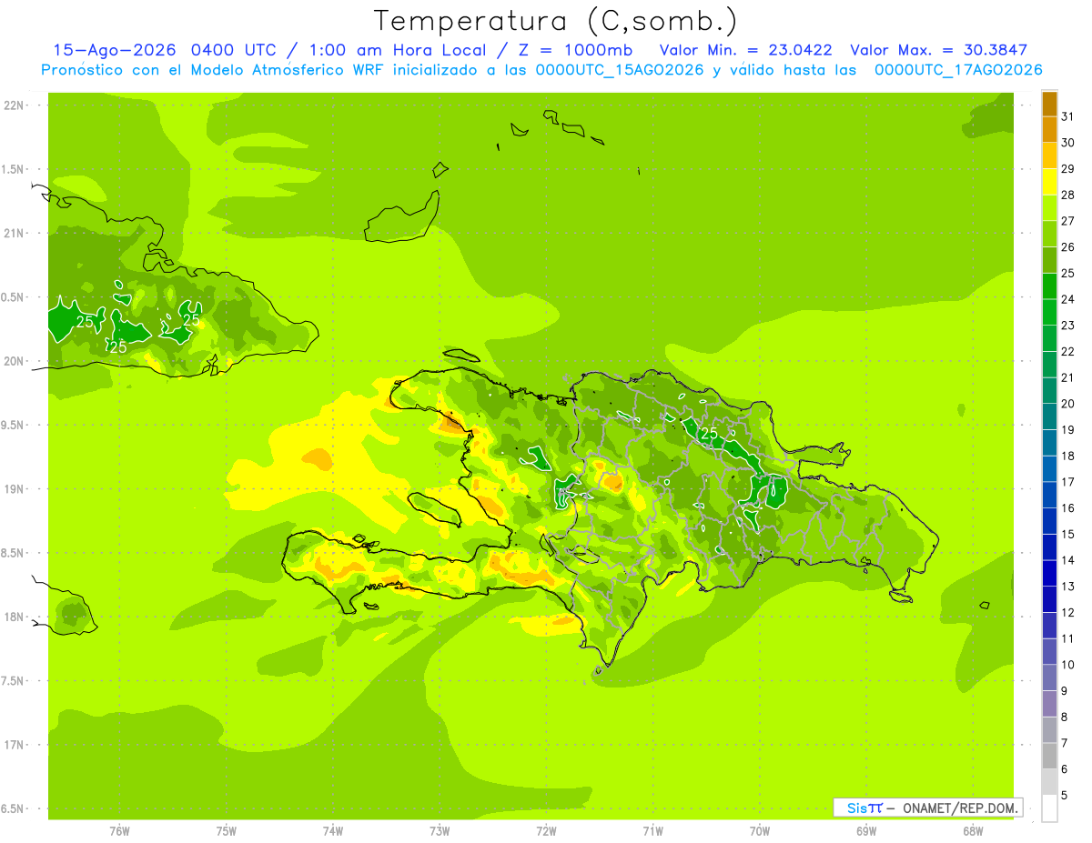Click the "6.5N" latitude axis label
1092x843 pixels.
pyautogui.click(x=13, y=808)
